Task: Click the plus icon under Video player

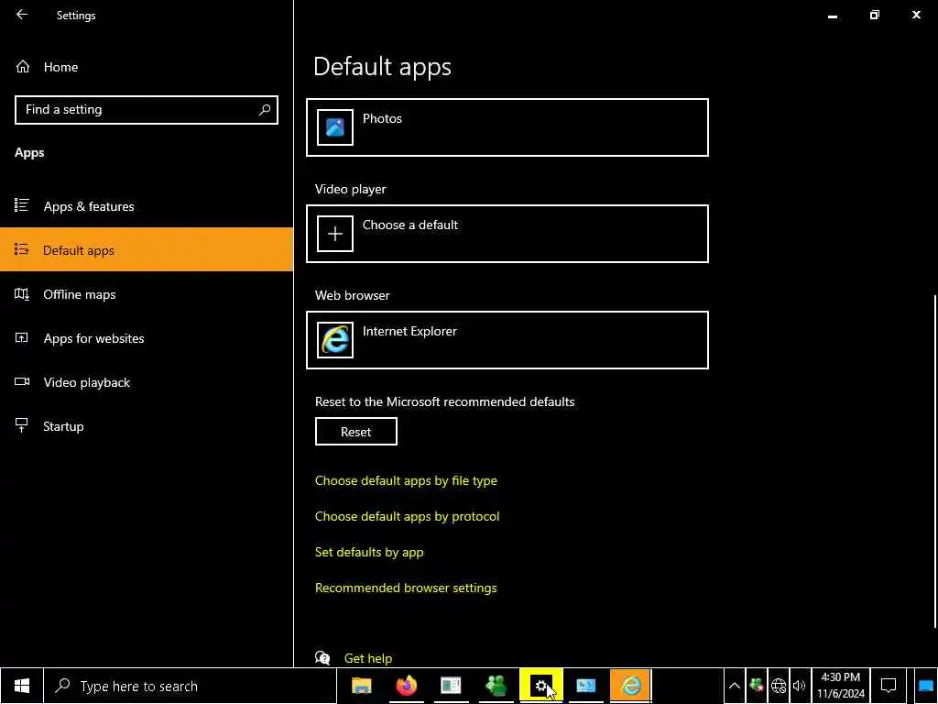Action: 335,234
